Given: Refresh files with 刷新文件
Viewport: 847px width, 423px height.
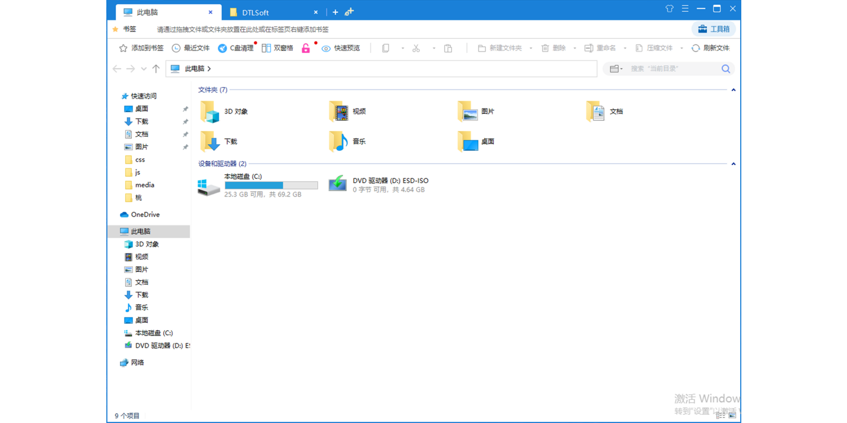Looking at the screenshot, I should click(710, 48).
